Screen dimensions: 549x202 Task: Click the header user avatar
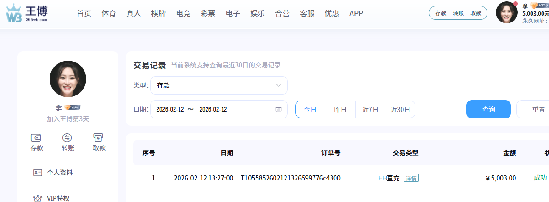coord(506,12)
